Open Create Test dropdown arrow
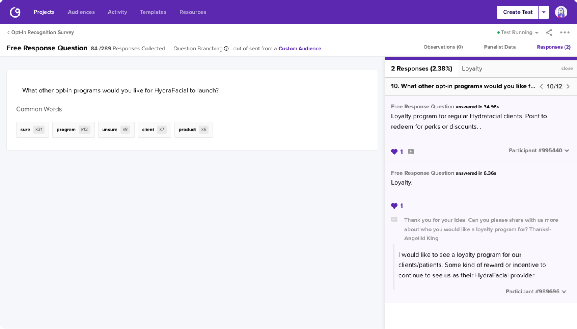The image size is (577, 329). (544, 12)
